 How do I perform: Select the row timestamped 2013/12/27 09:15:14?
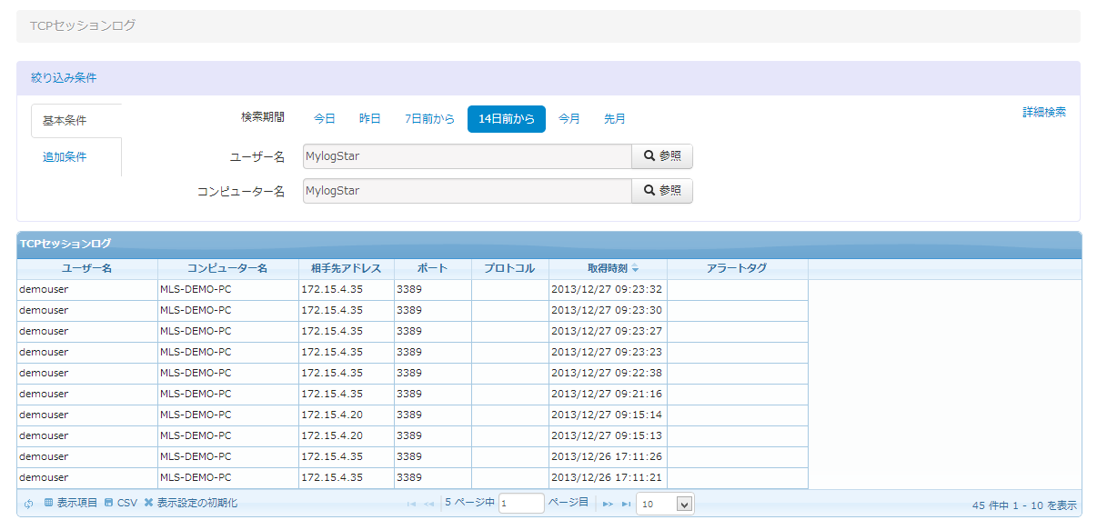413,415
